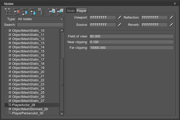Switch to the Node tab
The width and height of the screenshot is (180, 120).
tap(71, 11)
